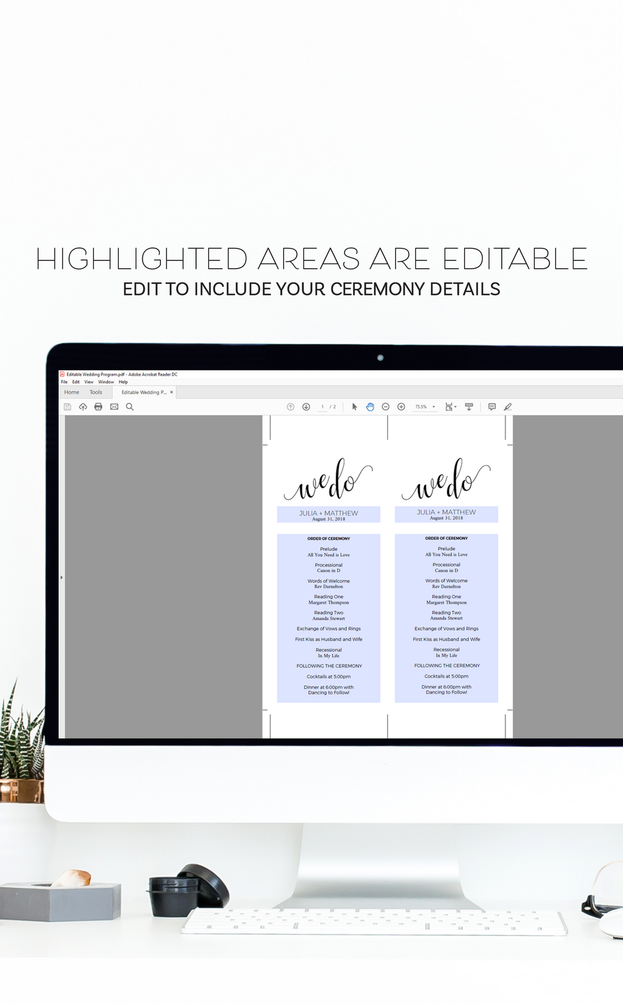Print the document with printer icon
The image size is (623, 1004).
(x=99, y=407)
